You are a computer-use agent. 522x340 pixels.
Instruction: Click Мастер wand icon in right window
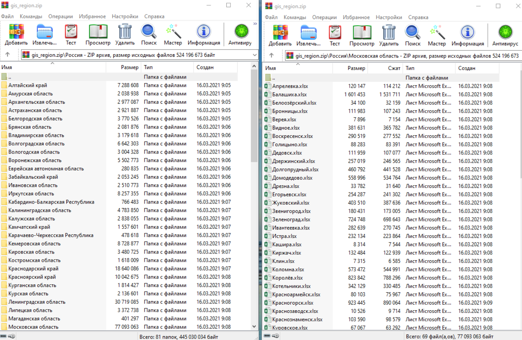click(437, 32)
